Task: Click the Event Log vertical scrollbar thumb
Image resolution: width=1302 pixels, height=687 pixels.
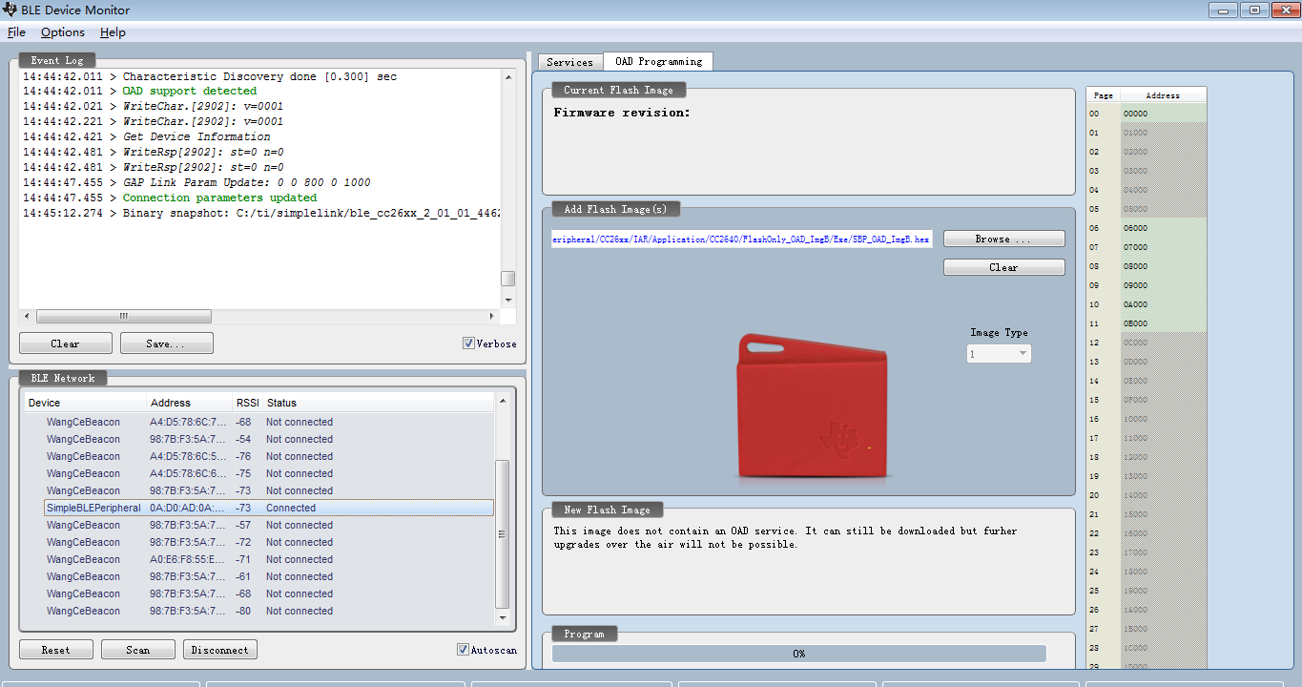Action: coord(508,279)
